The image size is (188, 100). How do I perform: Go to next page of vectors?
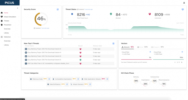tap(182, 62)
